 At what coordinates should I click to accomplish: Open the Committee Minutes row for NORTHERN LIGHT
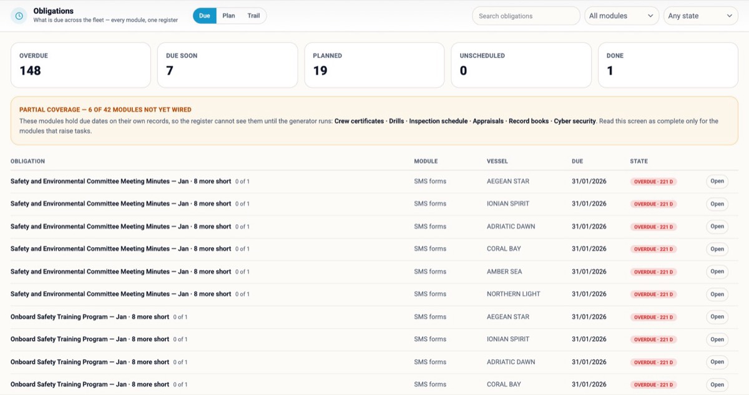717,294
